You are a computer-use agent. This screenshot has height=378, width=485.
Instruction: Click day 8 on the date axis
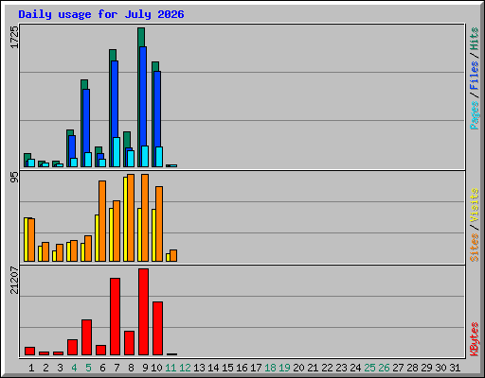pyautogui.click(x=131, y=368)
